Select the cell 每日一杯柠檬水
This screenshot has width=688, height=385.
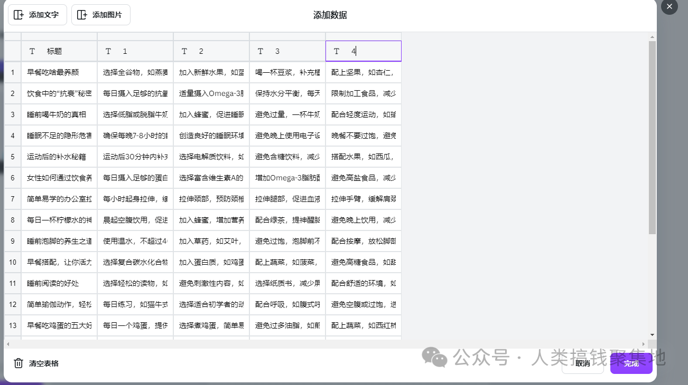[59, 219]
